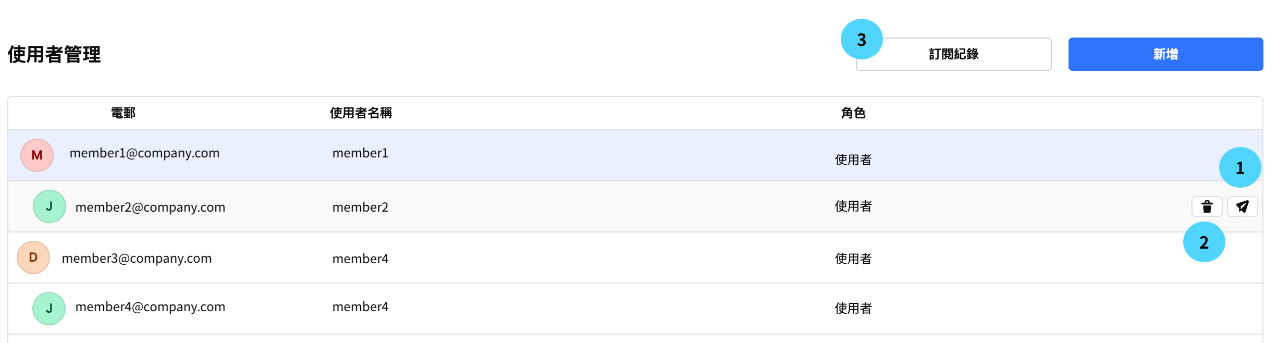1277x343 pixels.
Task: Click annotation marker number 1
Action: click(1239, 167)
